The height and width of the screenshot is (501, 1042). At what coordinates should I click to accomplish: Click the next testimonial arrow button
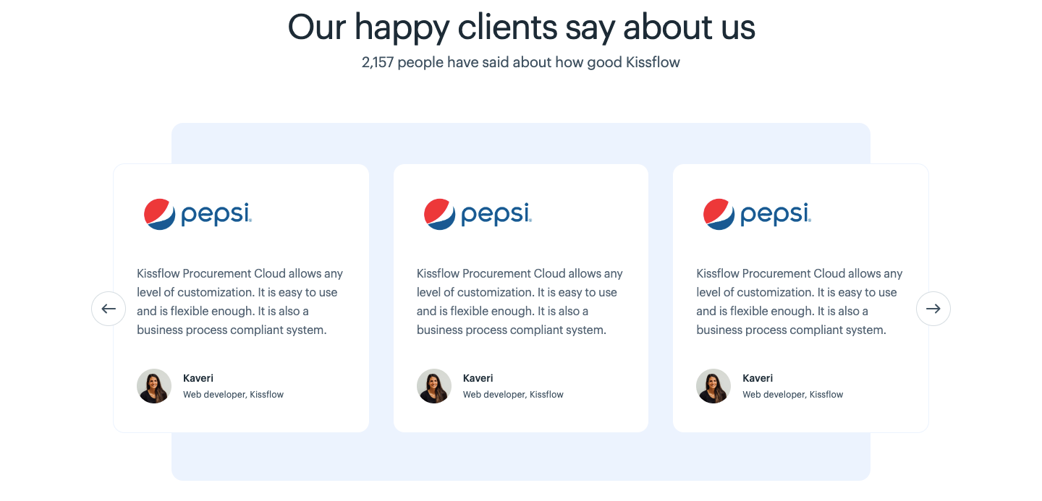click(x=933, y=309)
